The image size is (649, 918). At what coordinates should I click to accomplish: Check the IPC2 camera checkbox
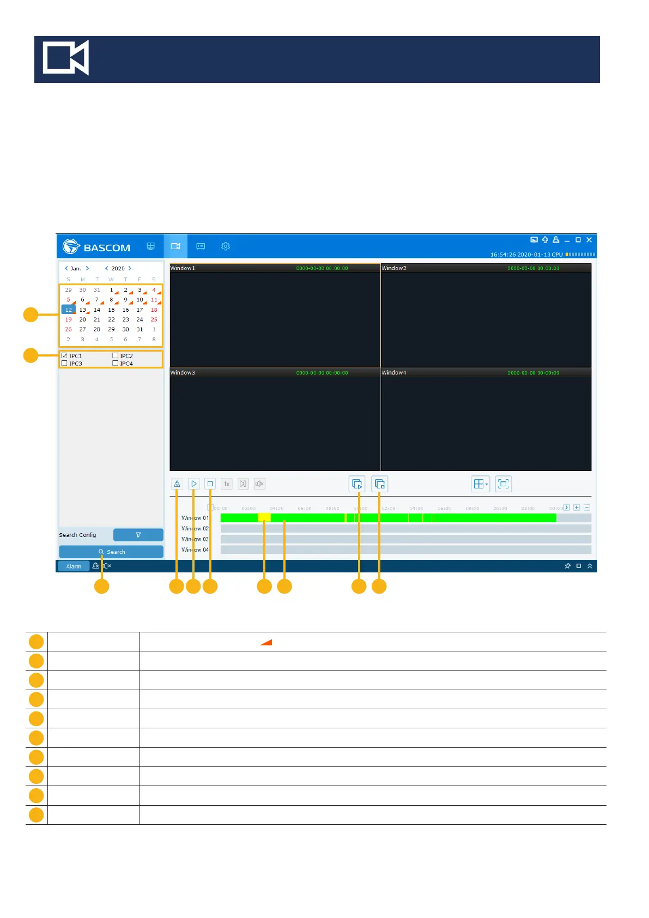pyautogui.click(x=115, y=355)
